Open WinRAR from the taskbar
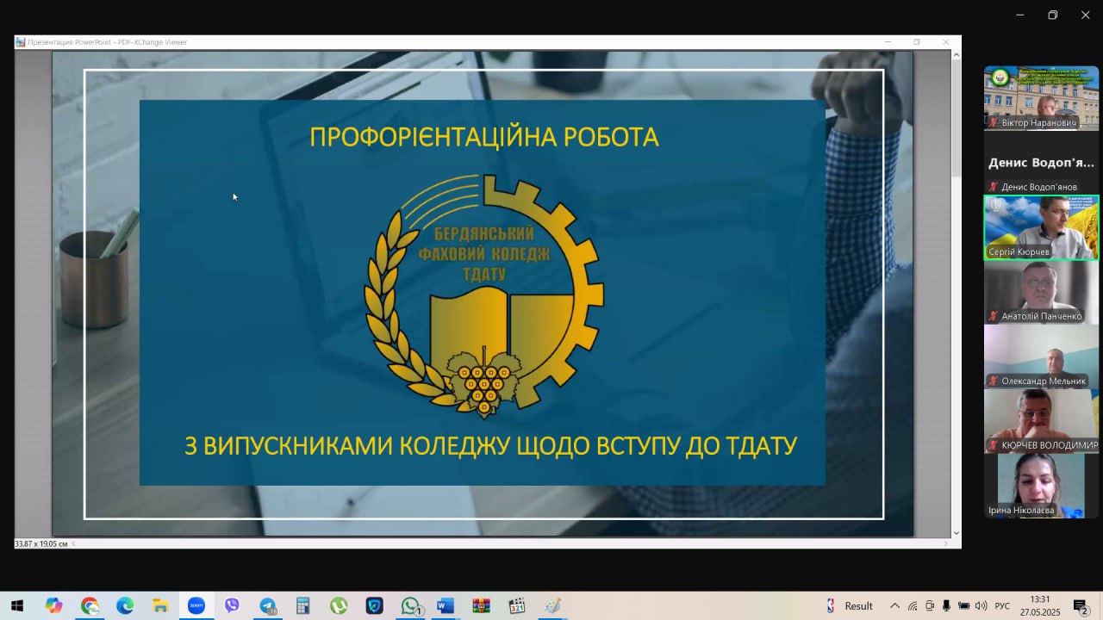The width and height of the screenshot is (1103, 620). pos(481,605)
